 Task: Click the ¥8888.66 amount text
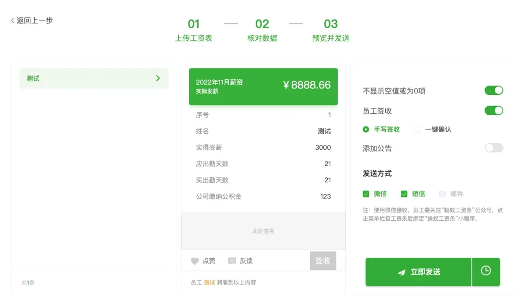pos(307,85)
